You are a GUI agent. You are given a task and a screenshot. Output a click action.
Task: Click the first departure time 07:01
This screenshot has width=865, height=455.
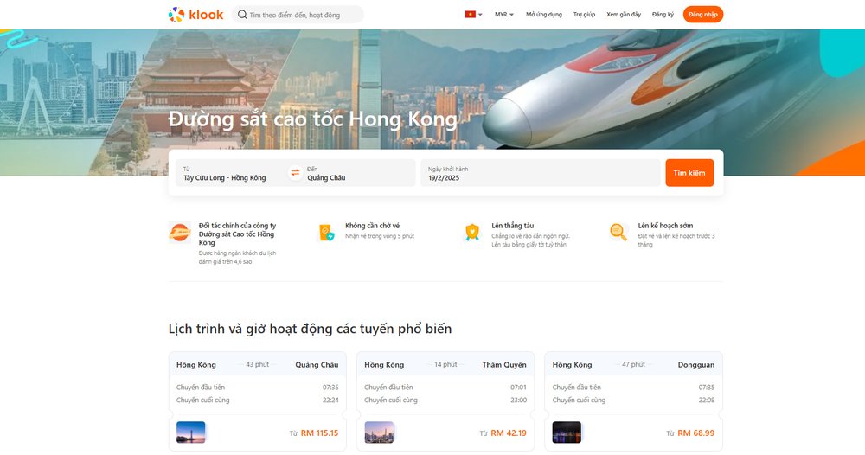click(518, 388)
